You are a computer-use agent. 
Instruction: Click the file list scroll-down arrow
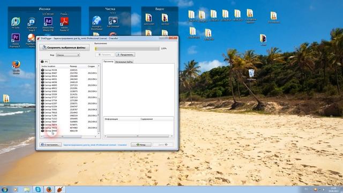[x=99, y=133]
